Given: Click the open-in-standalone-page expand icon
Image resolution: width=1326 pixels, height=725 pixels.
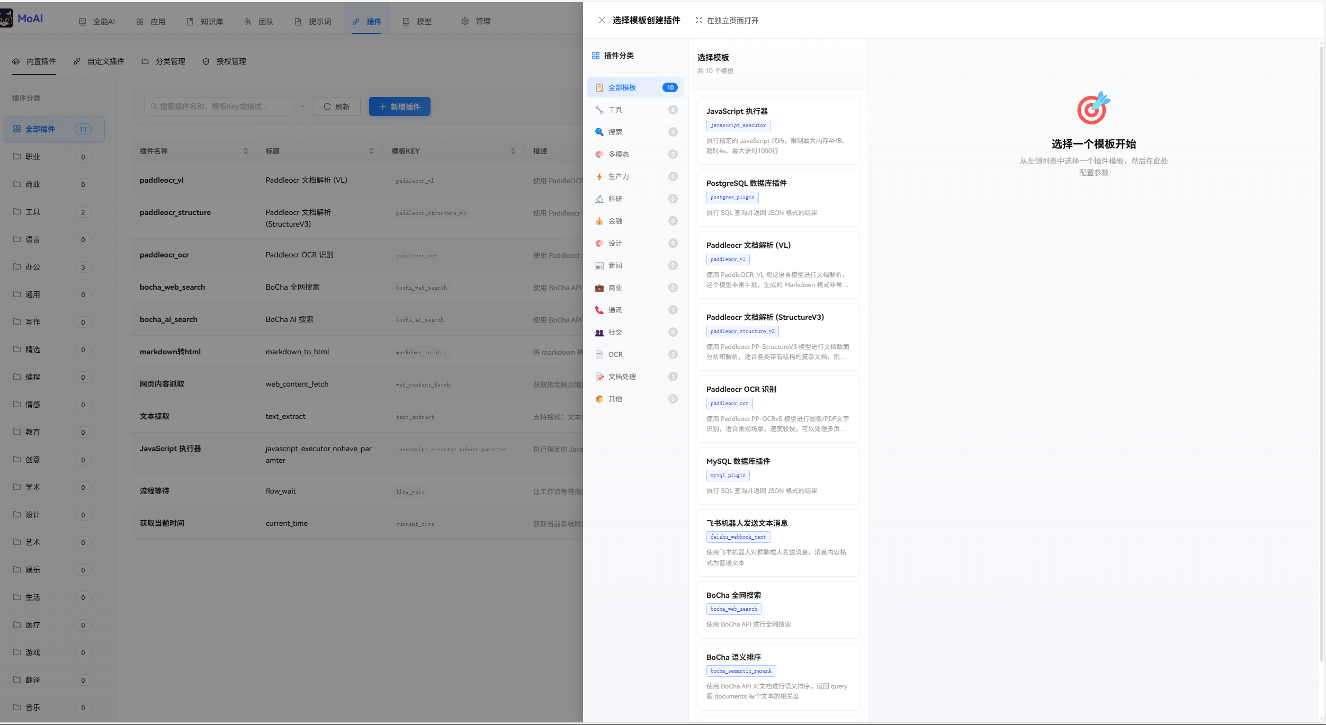Looking at the screenshot, I should pyautogui.click(x=698, y=21).
